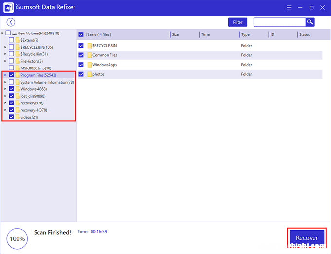Expand the recovery(976) tree node
Viewport: 331px width, 254px height.
(x=5, y=103)
